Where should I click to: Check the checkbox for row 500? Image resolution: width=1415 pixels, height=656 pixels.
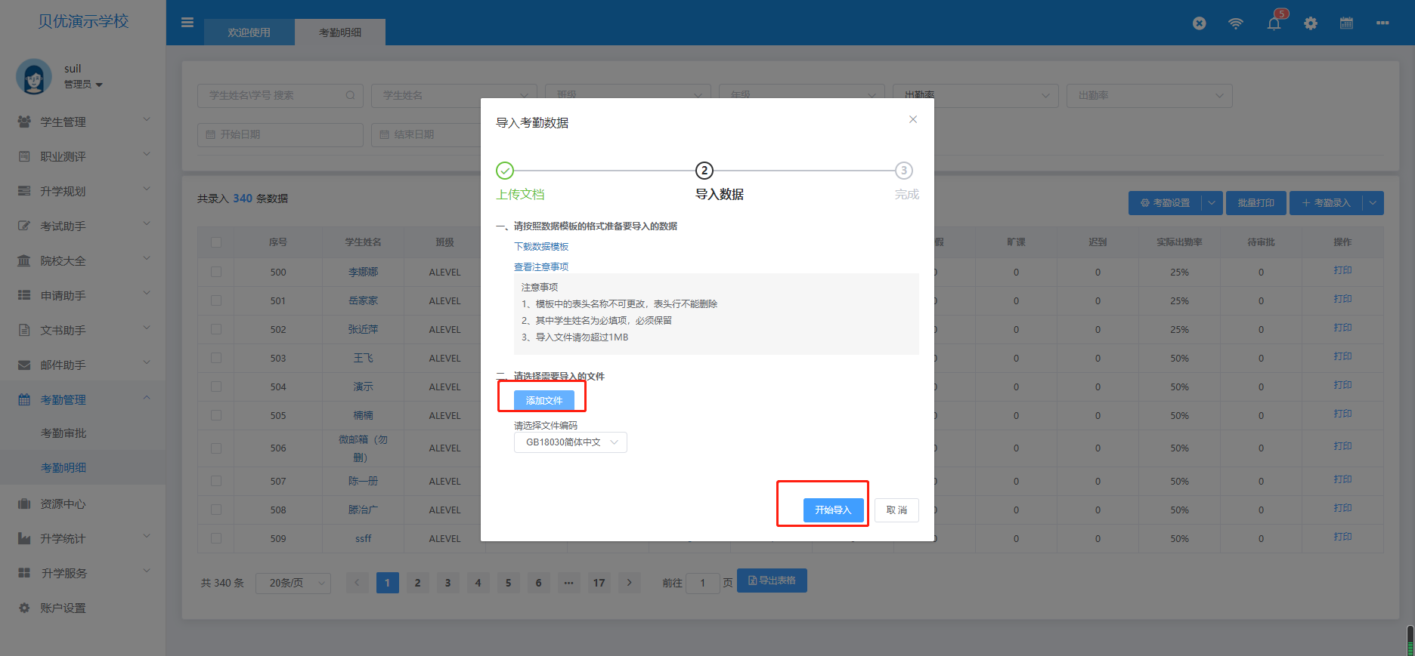coord(216,272)
